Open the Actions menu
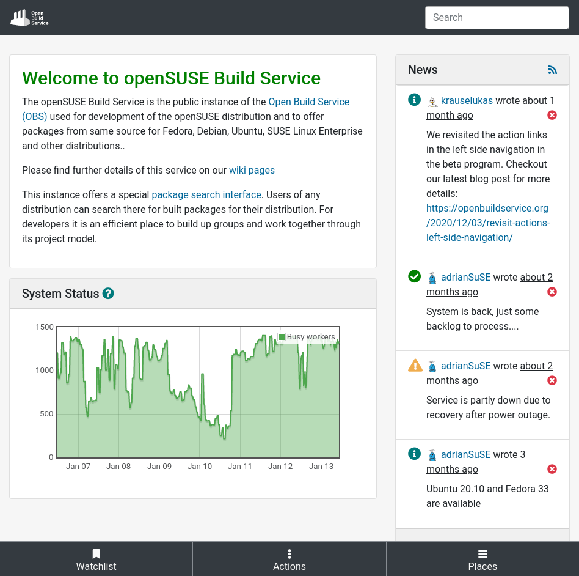579x576 pixels. (289, 559)
